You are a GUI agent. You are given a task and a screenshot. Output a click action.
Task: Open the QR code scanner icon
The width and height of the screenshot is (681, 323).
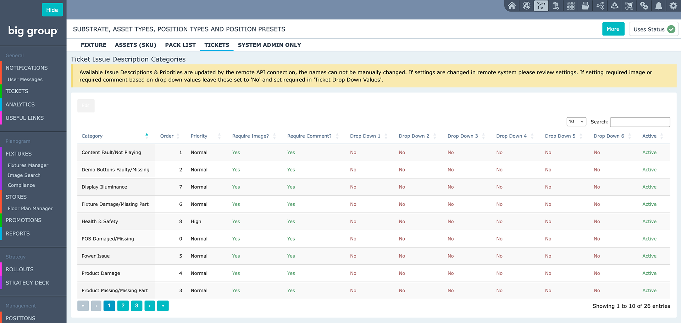tap(629, 6)
